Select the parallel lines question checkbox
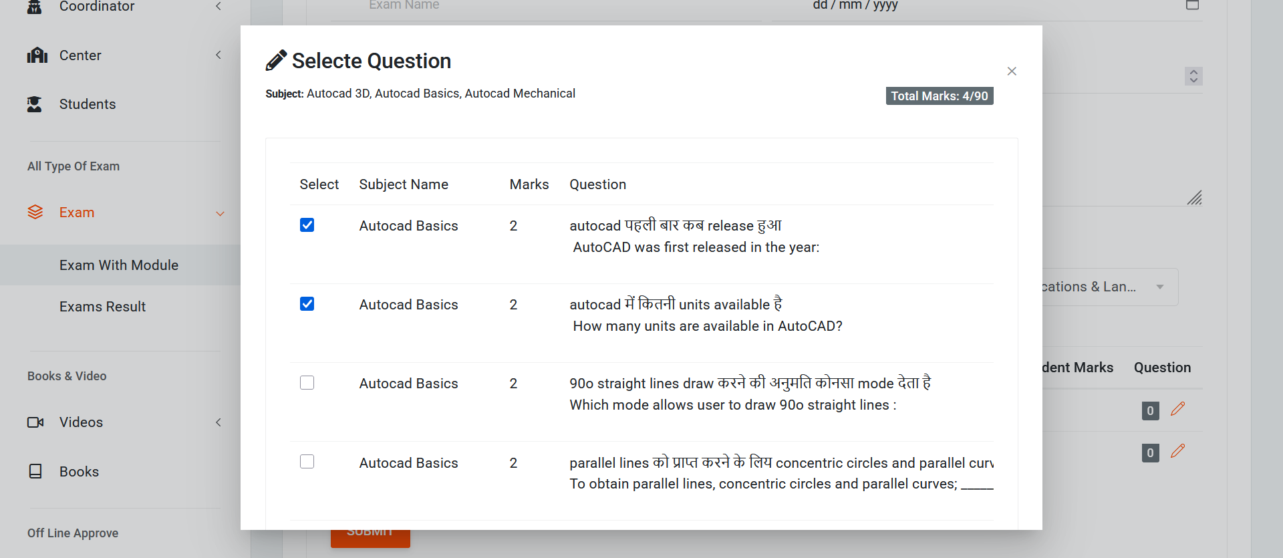The height and width of the screenshot is (558, 1283). pyautogui.click(x=307, y=462)
